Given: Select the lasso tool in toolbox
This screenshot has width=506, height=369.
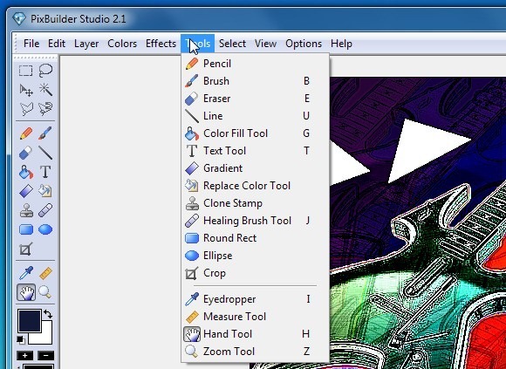Looking at the screenshot, I should (45, 71).
